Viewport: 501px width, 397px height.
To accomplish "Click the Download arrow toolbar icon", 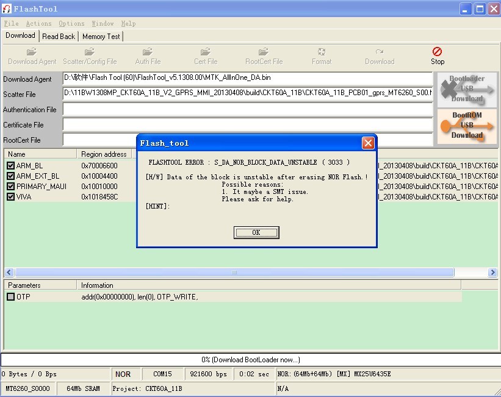I will (x=380, y=52).
